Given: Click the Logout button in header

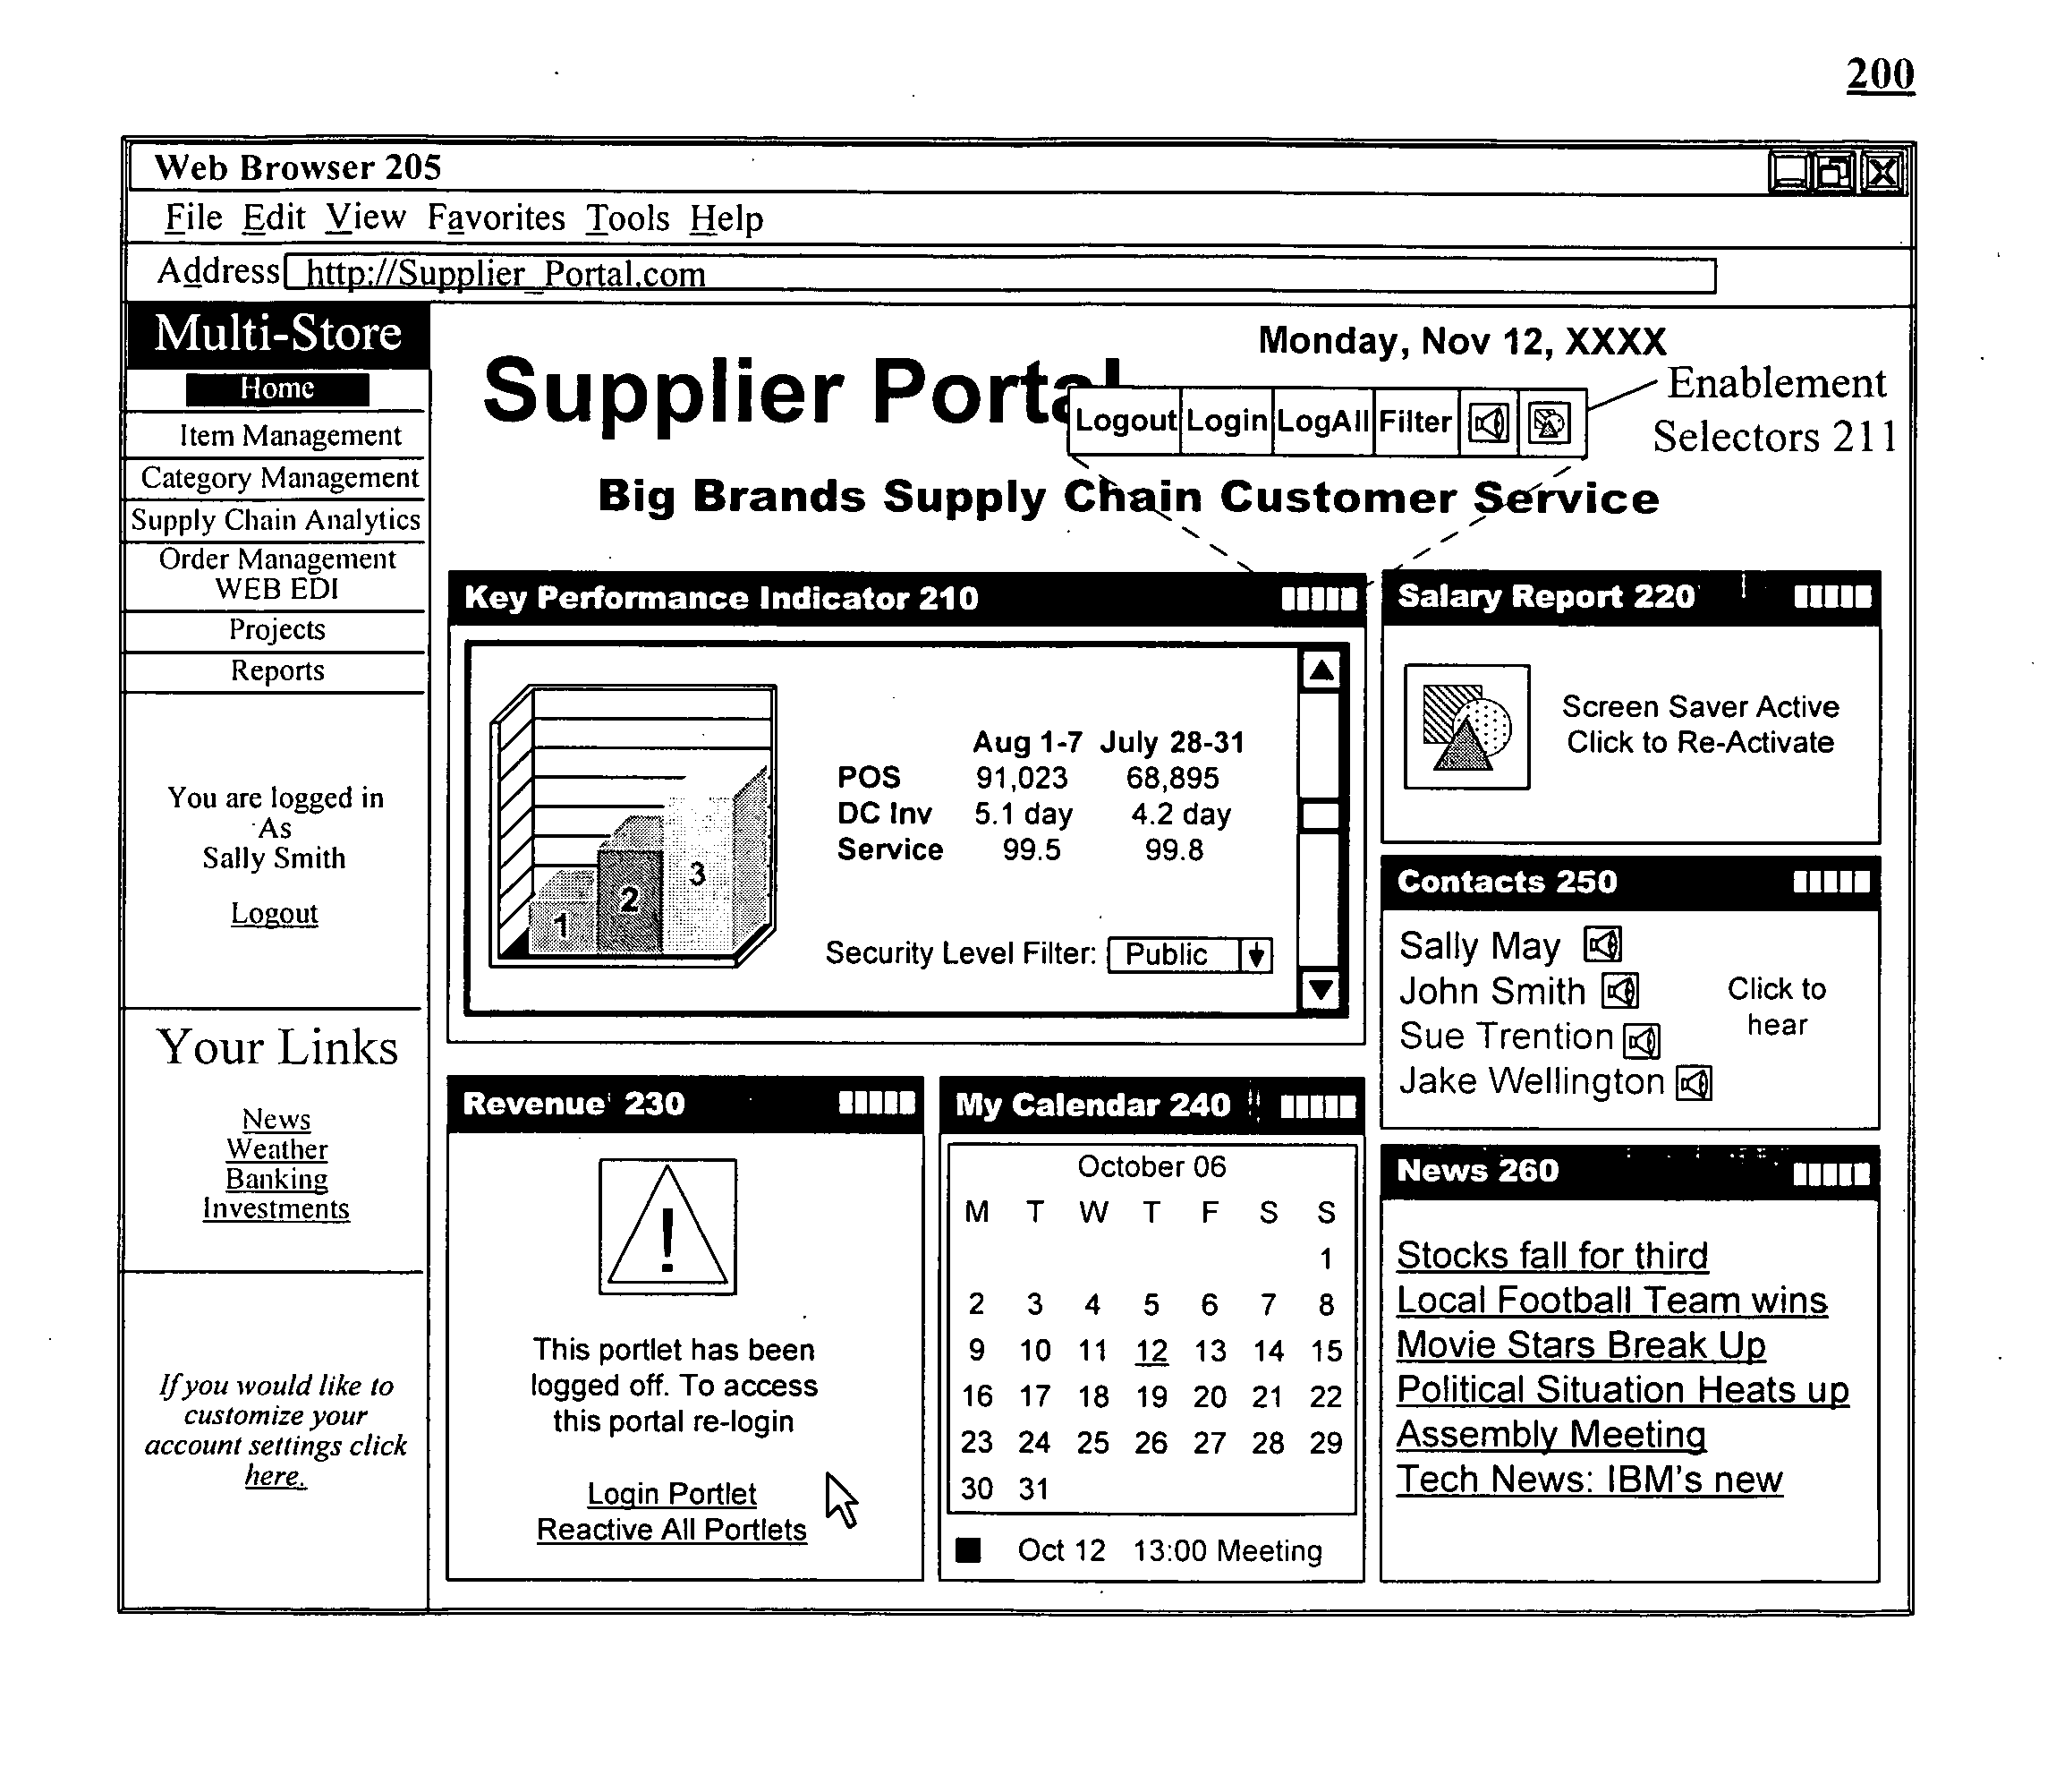Looking at the screenshot, I should (x=1103, y=409).
